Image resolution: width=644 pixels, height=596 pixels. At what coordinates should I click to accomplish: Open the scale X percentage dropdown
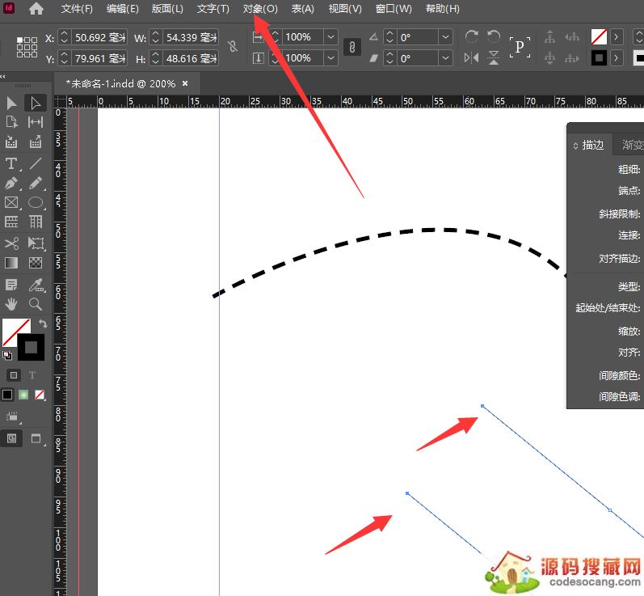click(x=330, y=37)
